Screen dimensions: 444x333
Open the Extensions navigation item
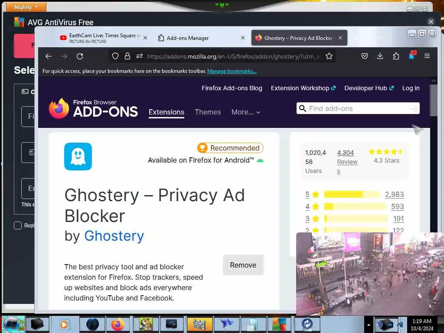pyautogui.click(x=166, y=112)
